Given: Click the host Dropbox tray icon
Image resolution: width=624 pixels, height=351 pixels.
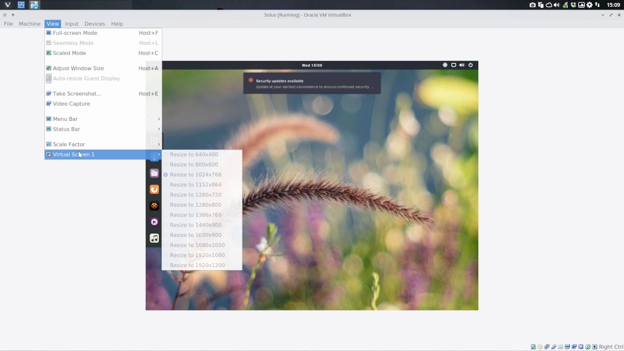Looking at the screenshot, I should (573, 5).
